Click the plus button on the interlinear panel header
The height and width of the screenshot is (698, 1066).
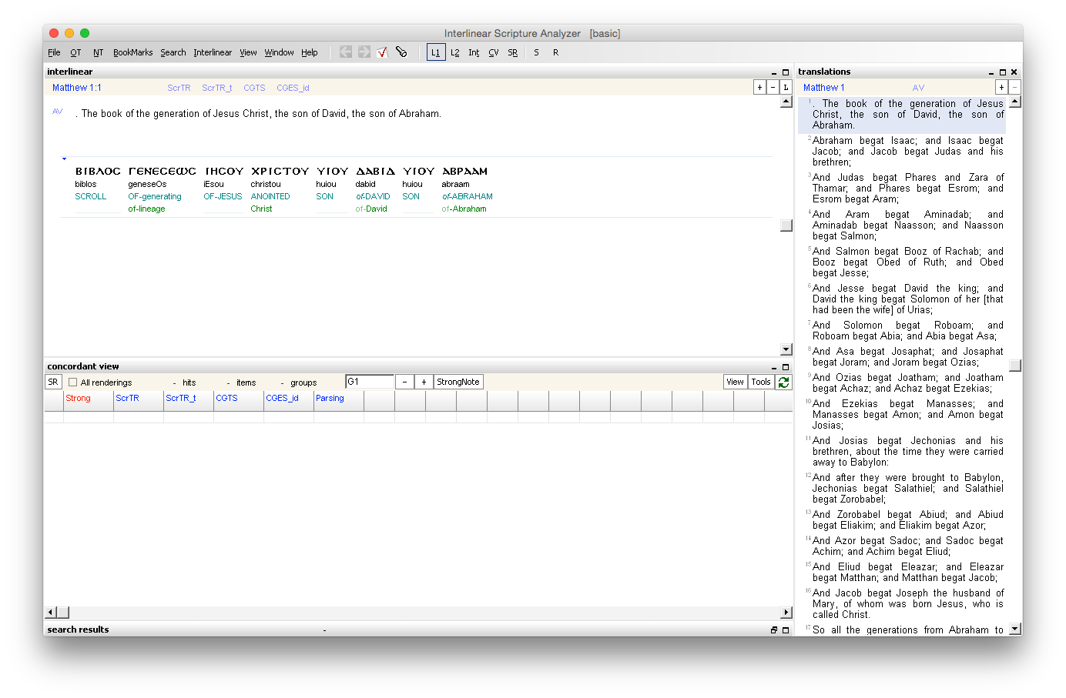(x=759, y=87)
